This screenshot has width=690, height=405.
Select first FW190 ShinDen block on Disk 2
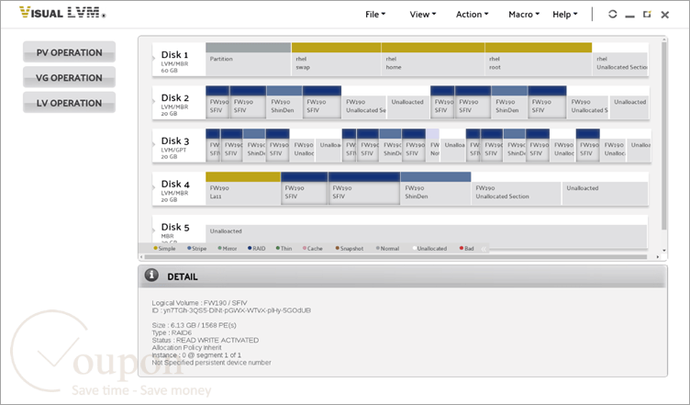pyautogui.click(x=284, y=102)
